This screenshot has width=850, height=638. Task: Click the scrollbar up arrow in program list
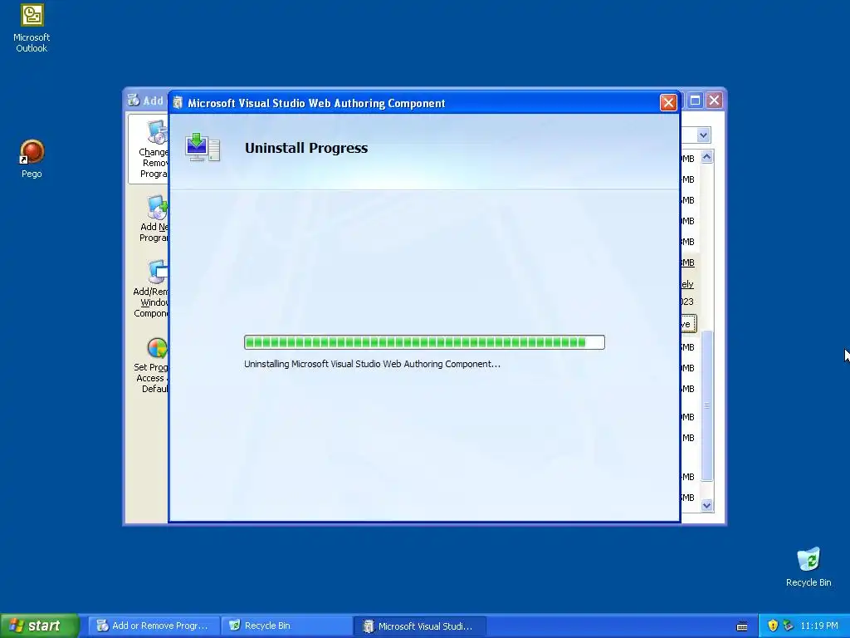[x=706, y=157]
